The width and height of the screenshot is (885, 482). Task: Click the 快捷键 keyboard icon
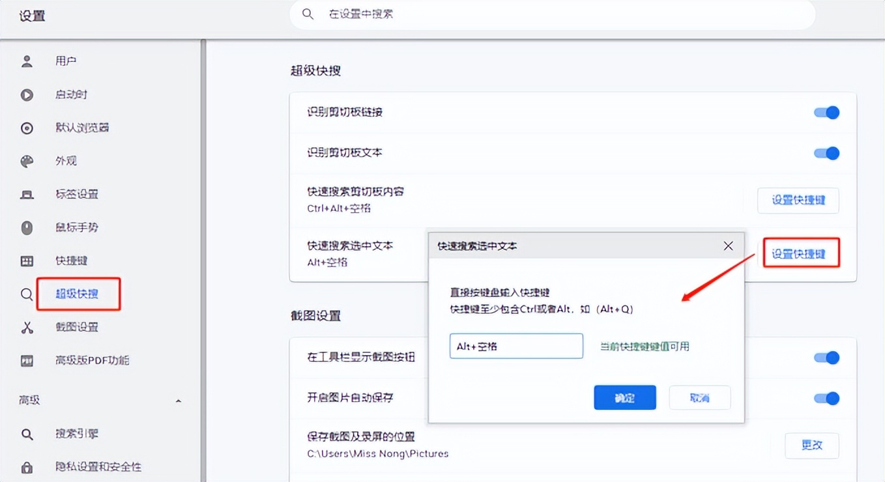click(x=27, y=261)
